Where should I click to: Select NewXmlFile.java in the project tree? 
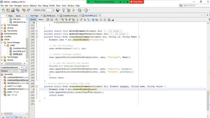(x=19, y=51)
